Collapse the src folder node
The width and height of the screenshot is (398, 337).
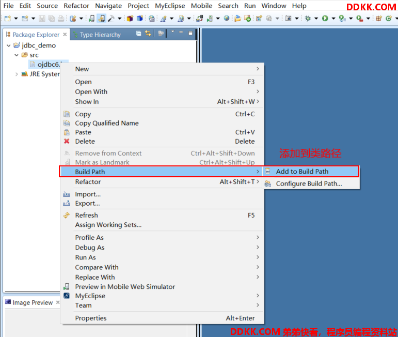coord(17,55)
